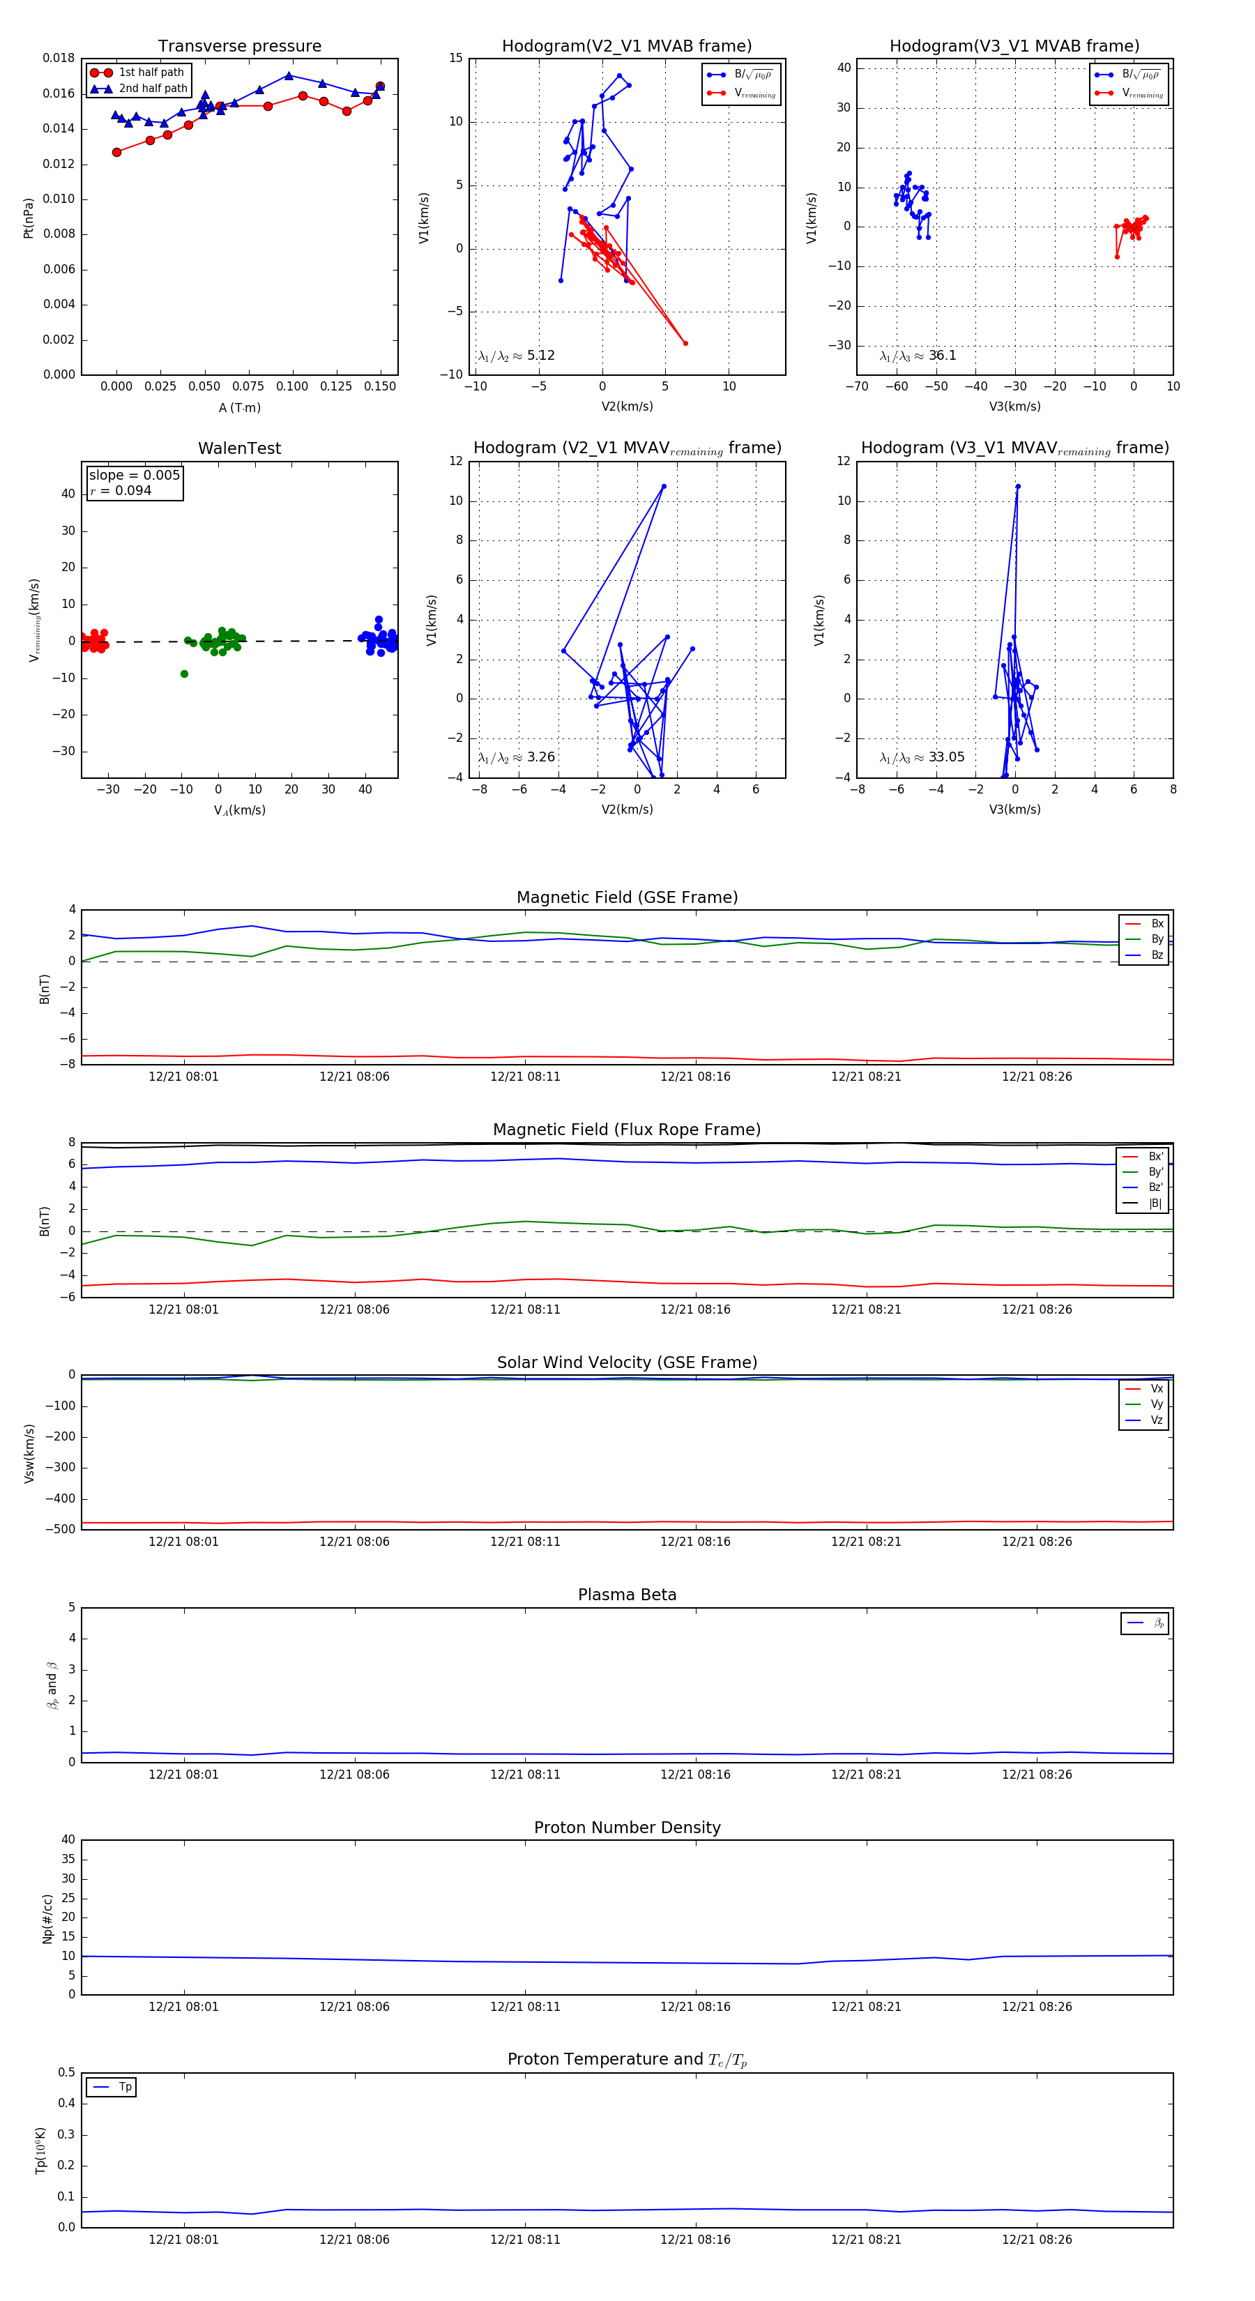This screenshot has height=2301, width=1255.
Task: Select the Bx' legend entry
Action: (x=1143, y=1157)
